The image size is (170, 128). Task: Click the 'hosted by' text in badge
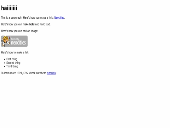point(15,39)
